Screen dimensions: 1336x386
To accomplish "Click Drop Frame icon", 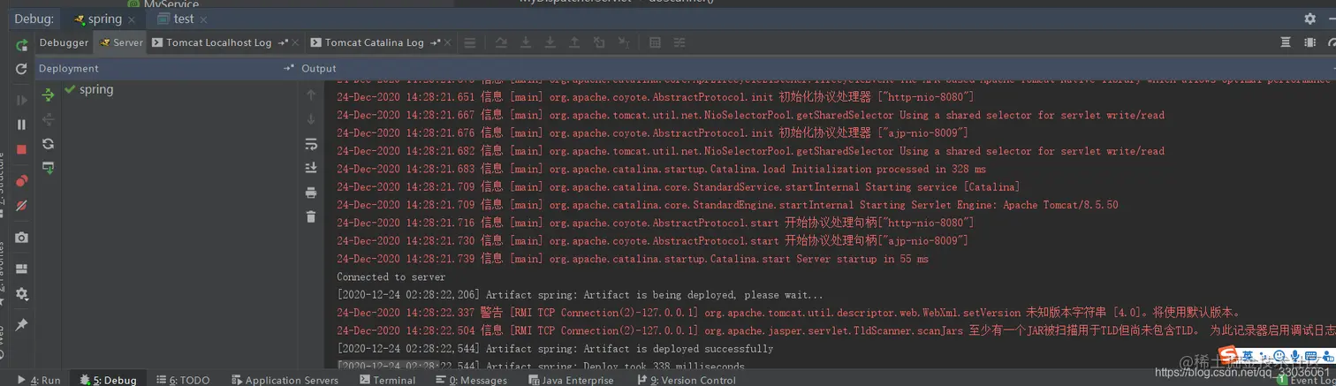I will coord(599,42).
